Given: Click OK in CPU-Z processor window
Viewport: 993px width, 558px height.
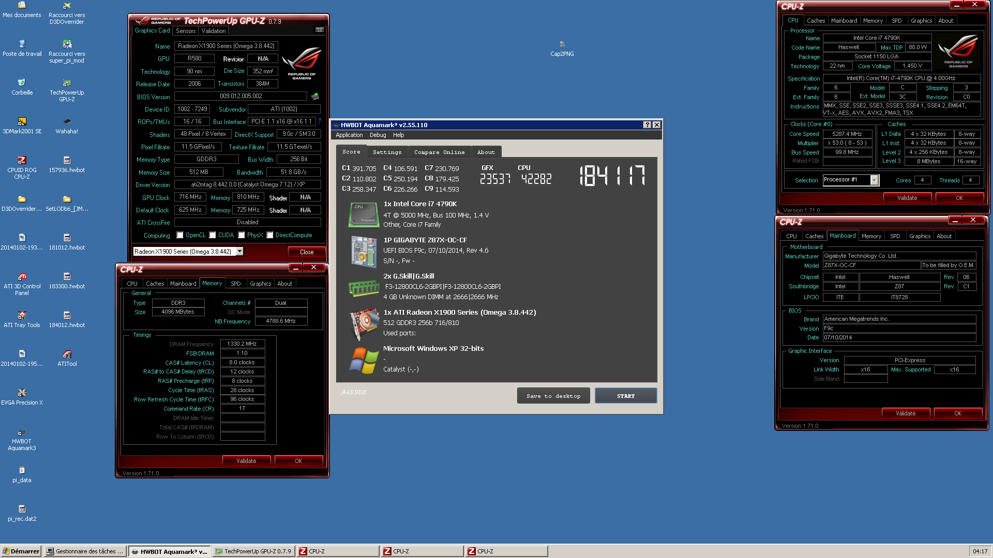Looking at the screenshot, I should (x=959, y=198).
